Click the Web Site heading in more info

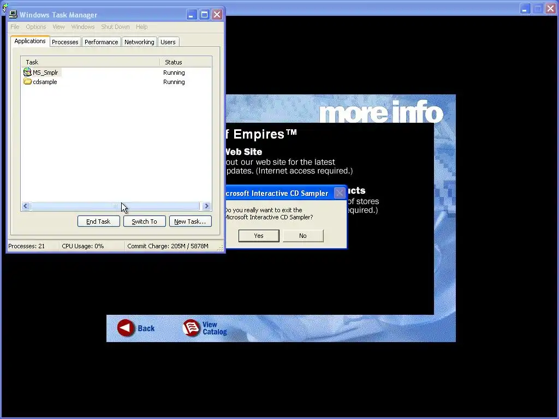click(x=243, y=152)
